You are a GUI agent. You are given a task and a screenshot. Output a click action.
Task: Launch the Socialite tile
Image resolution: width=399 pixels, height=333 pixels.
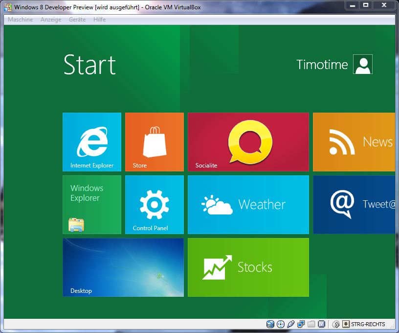click(248, 142)
